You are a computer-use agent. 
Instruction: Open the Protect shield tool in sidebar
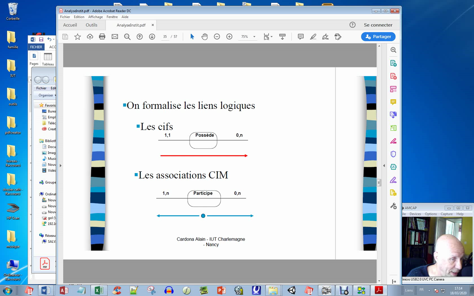pos(393,154)
